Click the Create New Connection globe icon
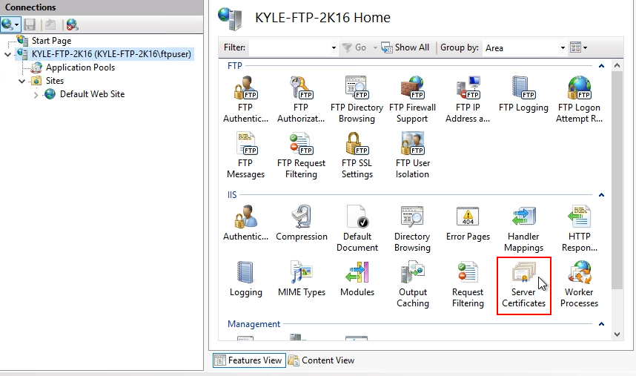Screen dimensions: 636x376 [x=7, y=24]
